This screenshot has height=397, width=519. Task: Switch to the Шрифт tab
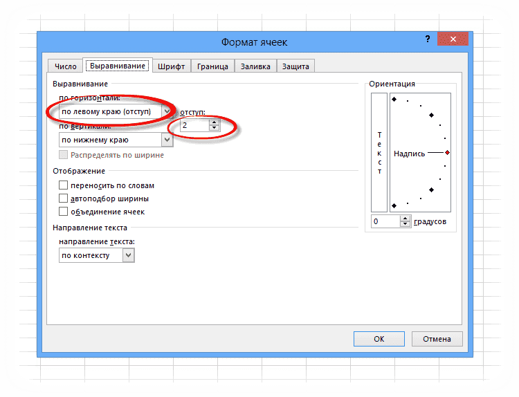coord(171,66)
